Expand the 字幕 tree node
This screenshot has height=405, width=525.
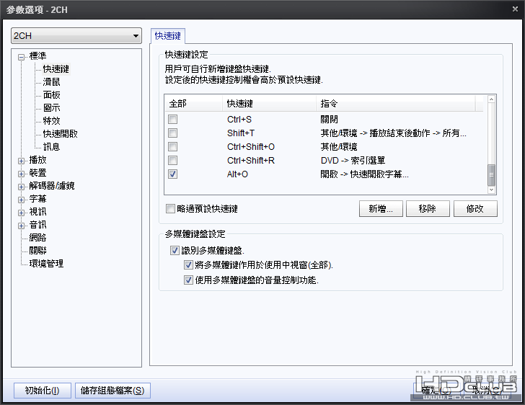tap(21, 200)
